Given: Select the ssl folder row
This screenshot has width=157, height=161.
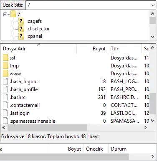Looking at the screenshot, I should 75,58.
